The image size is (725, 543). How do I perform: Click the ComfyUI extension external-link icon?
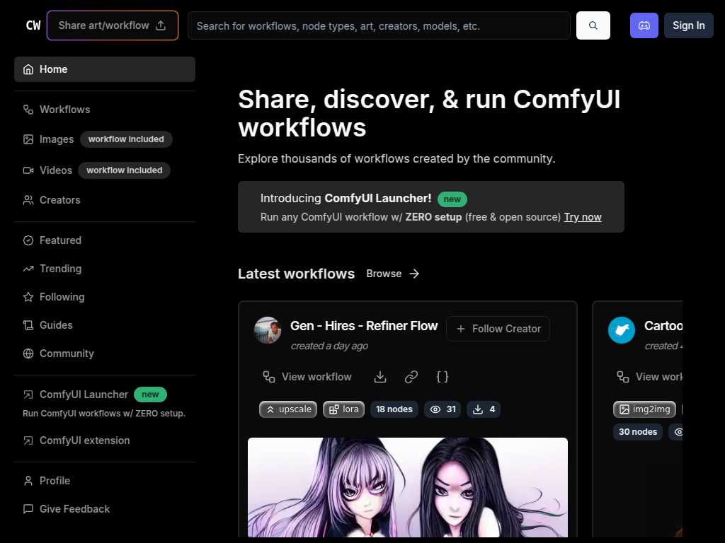point(28,440)
